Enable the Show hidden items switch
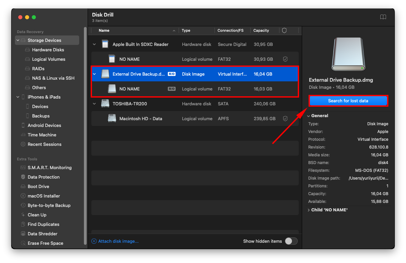Image resolution: width=406 pixels, height=263 pixels. 291,241
